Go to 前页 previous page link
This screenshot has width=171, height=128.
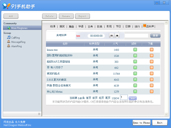(x=95, y=98)
